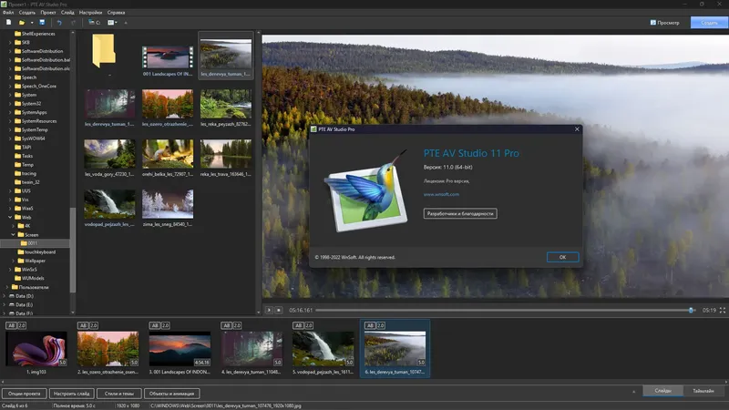Click the blue Создать publish button
729x410 pixels.
(709, 22)
